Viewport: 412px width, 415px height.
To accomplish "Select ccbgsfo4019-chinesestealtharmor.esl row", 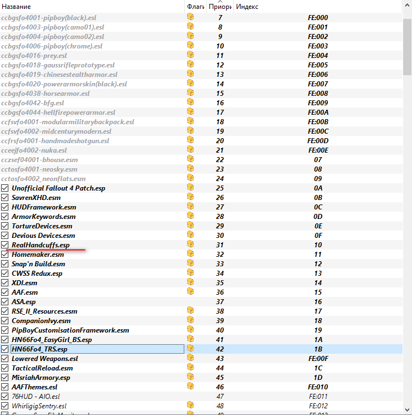I will 201,75.
